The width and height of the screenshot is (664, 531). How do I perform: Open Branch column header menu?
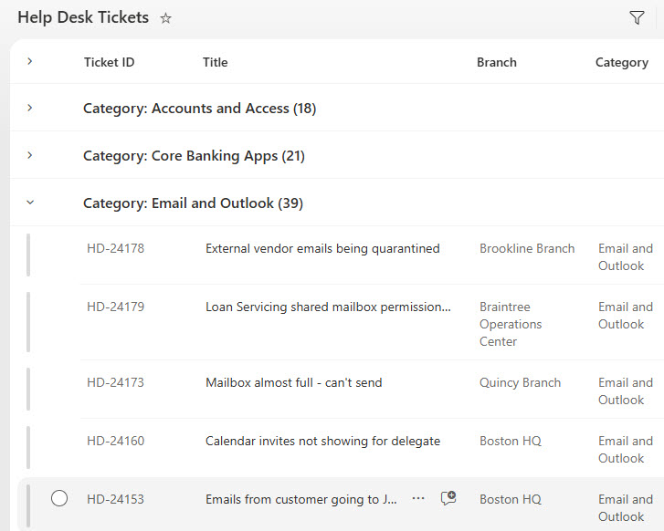pyautogui.click(x=497, y=62)
